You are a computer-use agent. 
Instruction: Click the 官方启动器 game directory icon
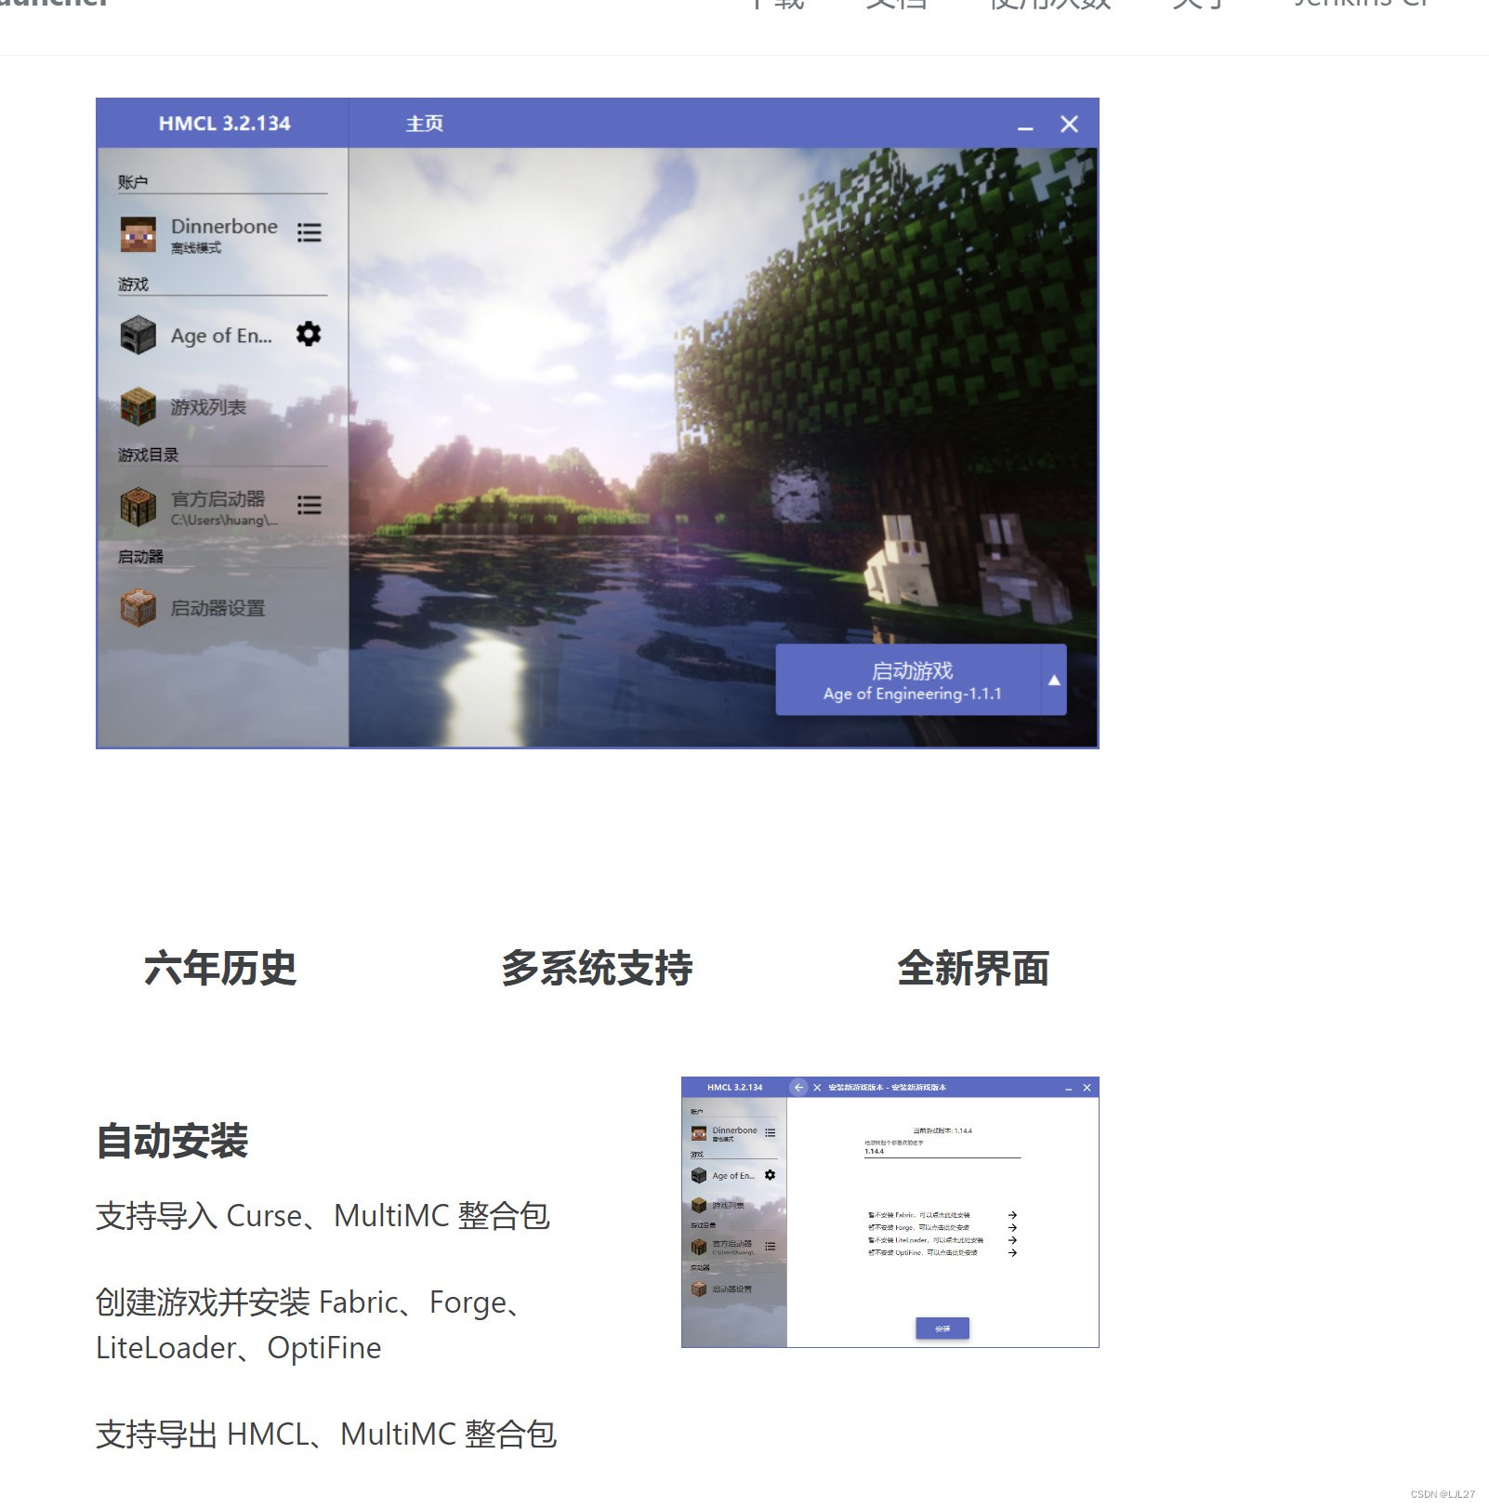[x=137, y=507]
